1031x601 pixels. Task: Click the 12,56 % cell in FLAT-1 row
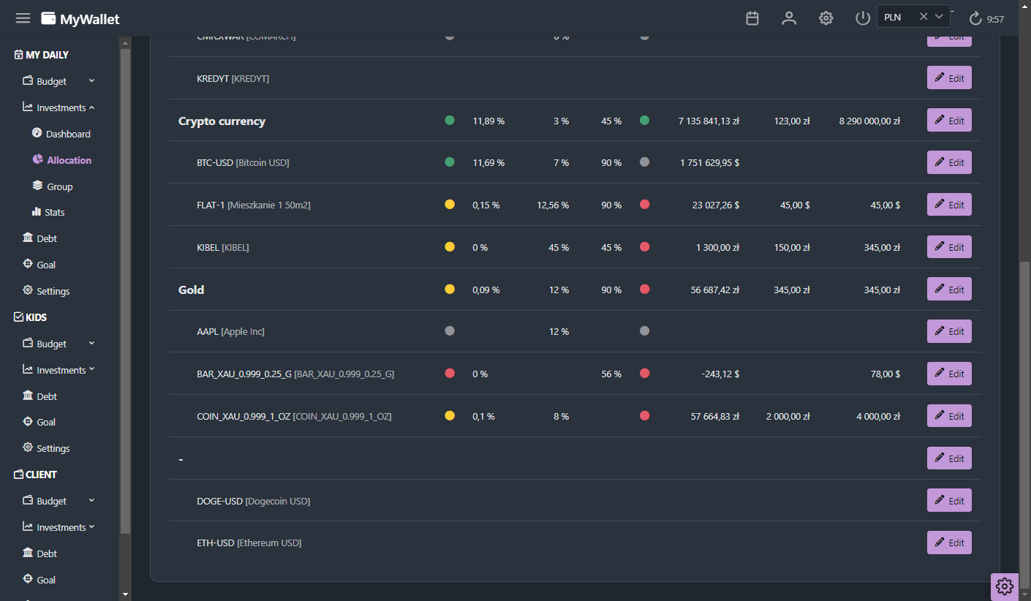[x=553, y=205]
